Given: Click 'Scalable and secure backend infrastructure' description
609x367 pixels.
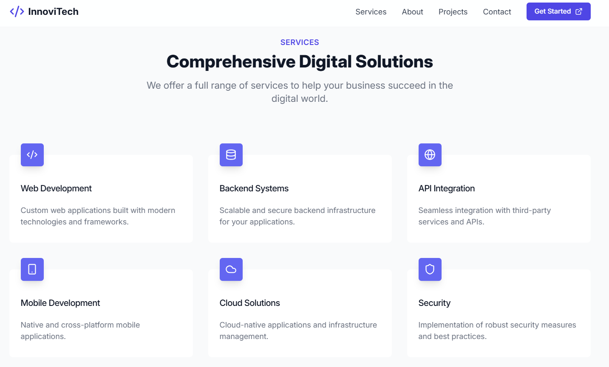Looking at the screenshot, I should click(x=297, y=216).
